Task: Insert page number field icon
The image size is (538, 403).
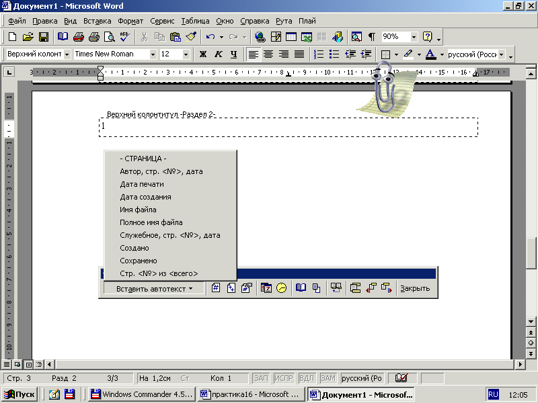Action: coord(215,288)
